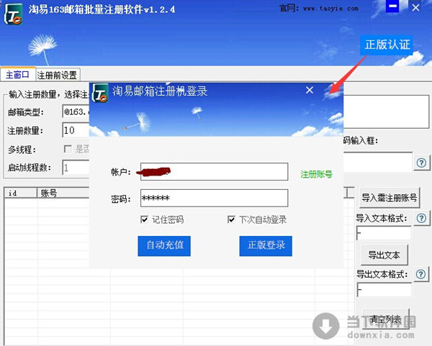Screen dimensions: 432x346
Task: Click the 自动充值 button
Action: 164,246
